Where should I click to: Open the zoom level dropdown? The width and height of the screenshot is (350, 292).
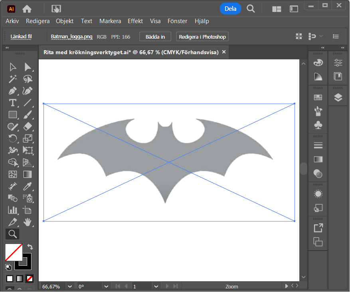[70, 286]
